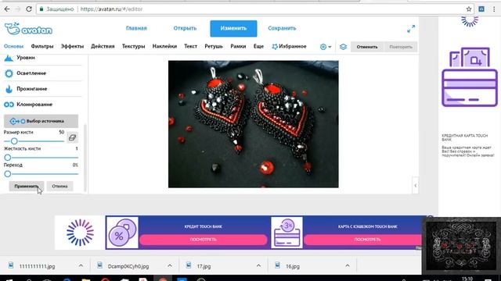Go back in browser history
The width and height of the screenshot is (501, 281).
pyautogui.click(x=7, y=9)
